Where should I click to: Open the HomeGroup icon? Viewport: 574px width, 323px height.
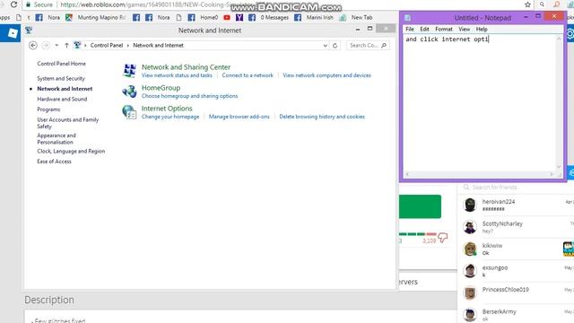(x=129, y=92)
